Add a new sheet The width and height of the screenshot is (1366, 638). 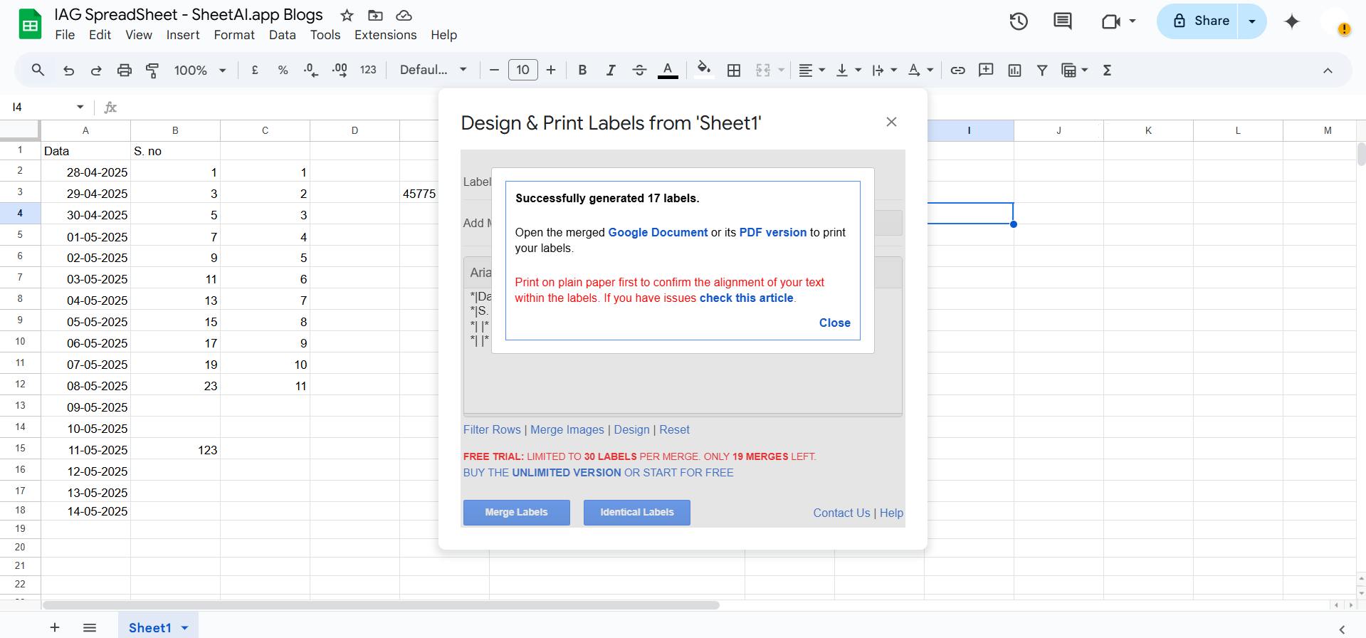tap(55, 627)
